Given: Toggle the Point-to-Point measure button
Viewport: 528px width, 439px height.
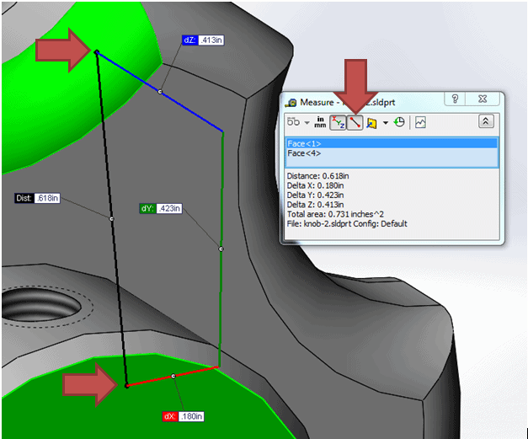Looking at the screenshot, I should pyautogui.click(x=355, y=123).
